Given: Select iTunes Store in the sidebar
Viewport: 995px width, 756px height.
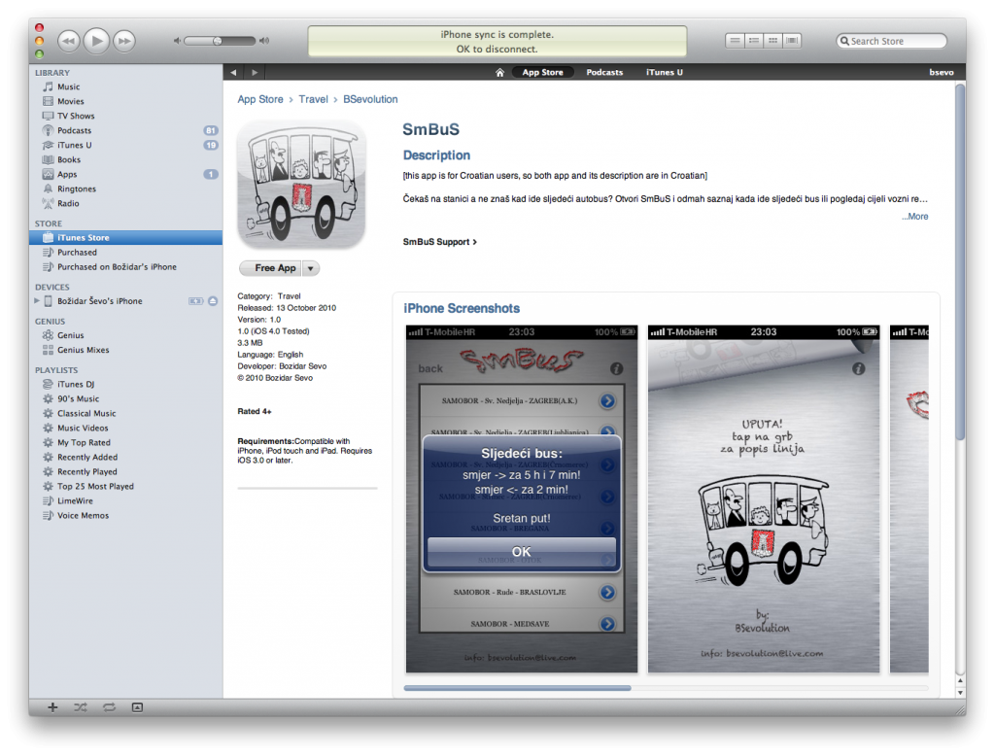Looking at the screenshot, I should (x=125, y=238).
